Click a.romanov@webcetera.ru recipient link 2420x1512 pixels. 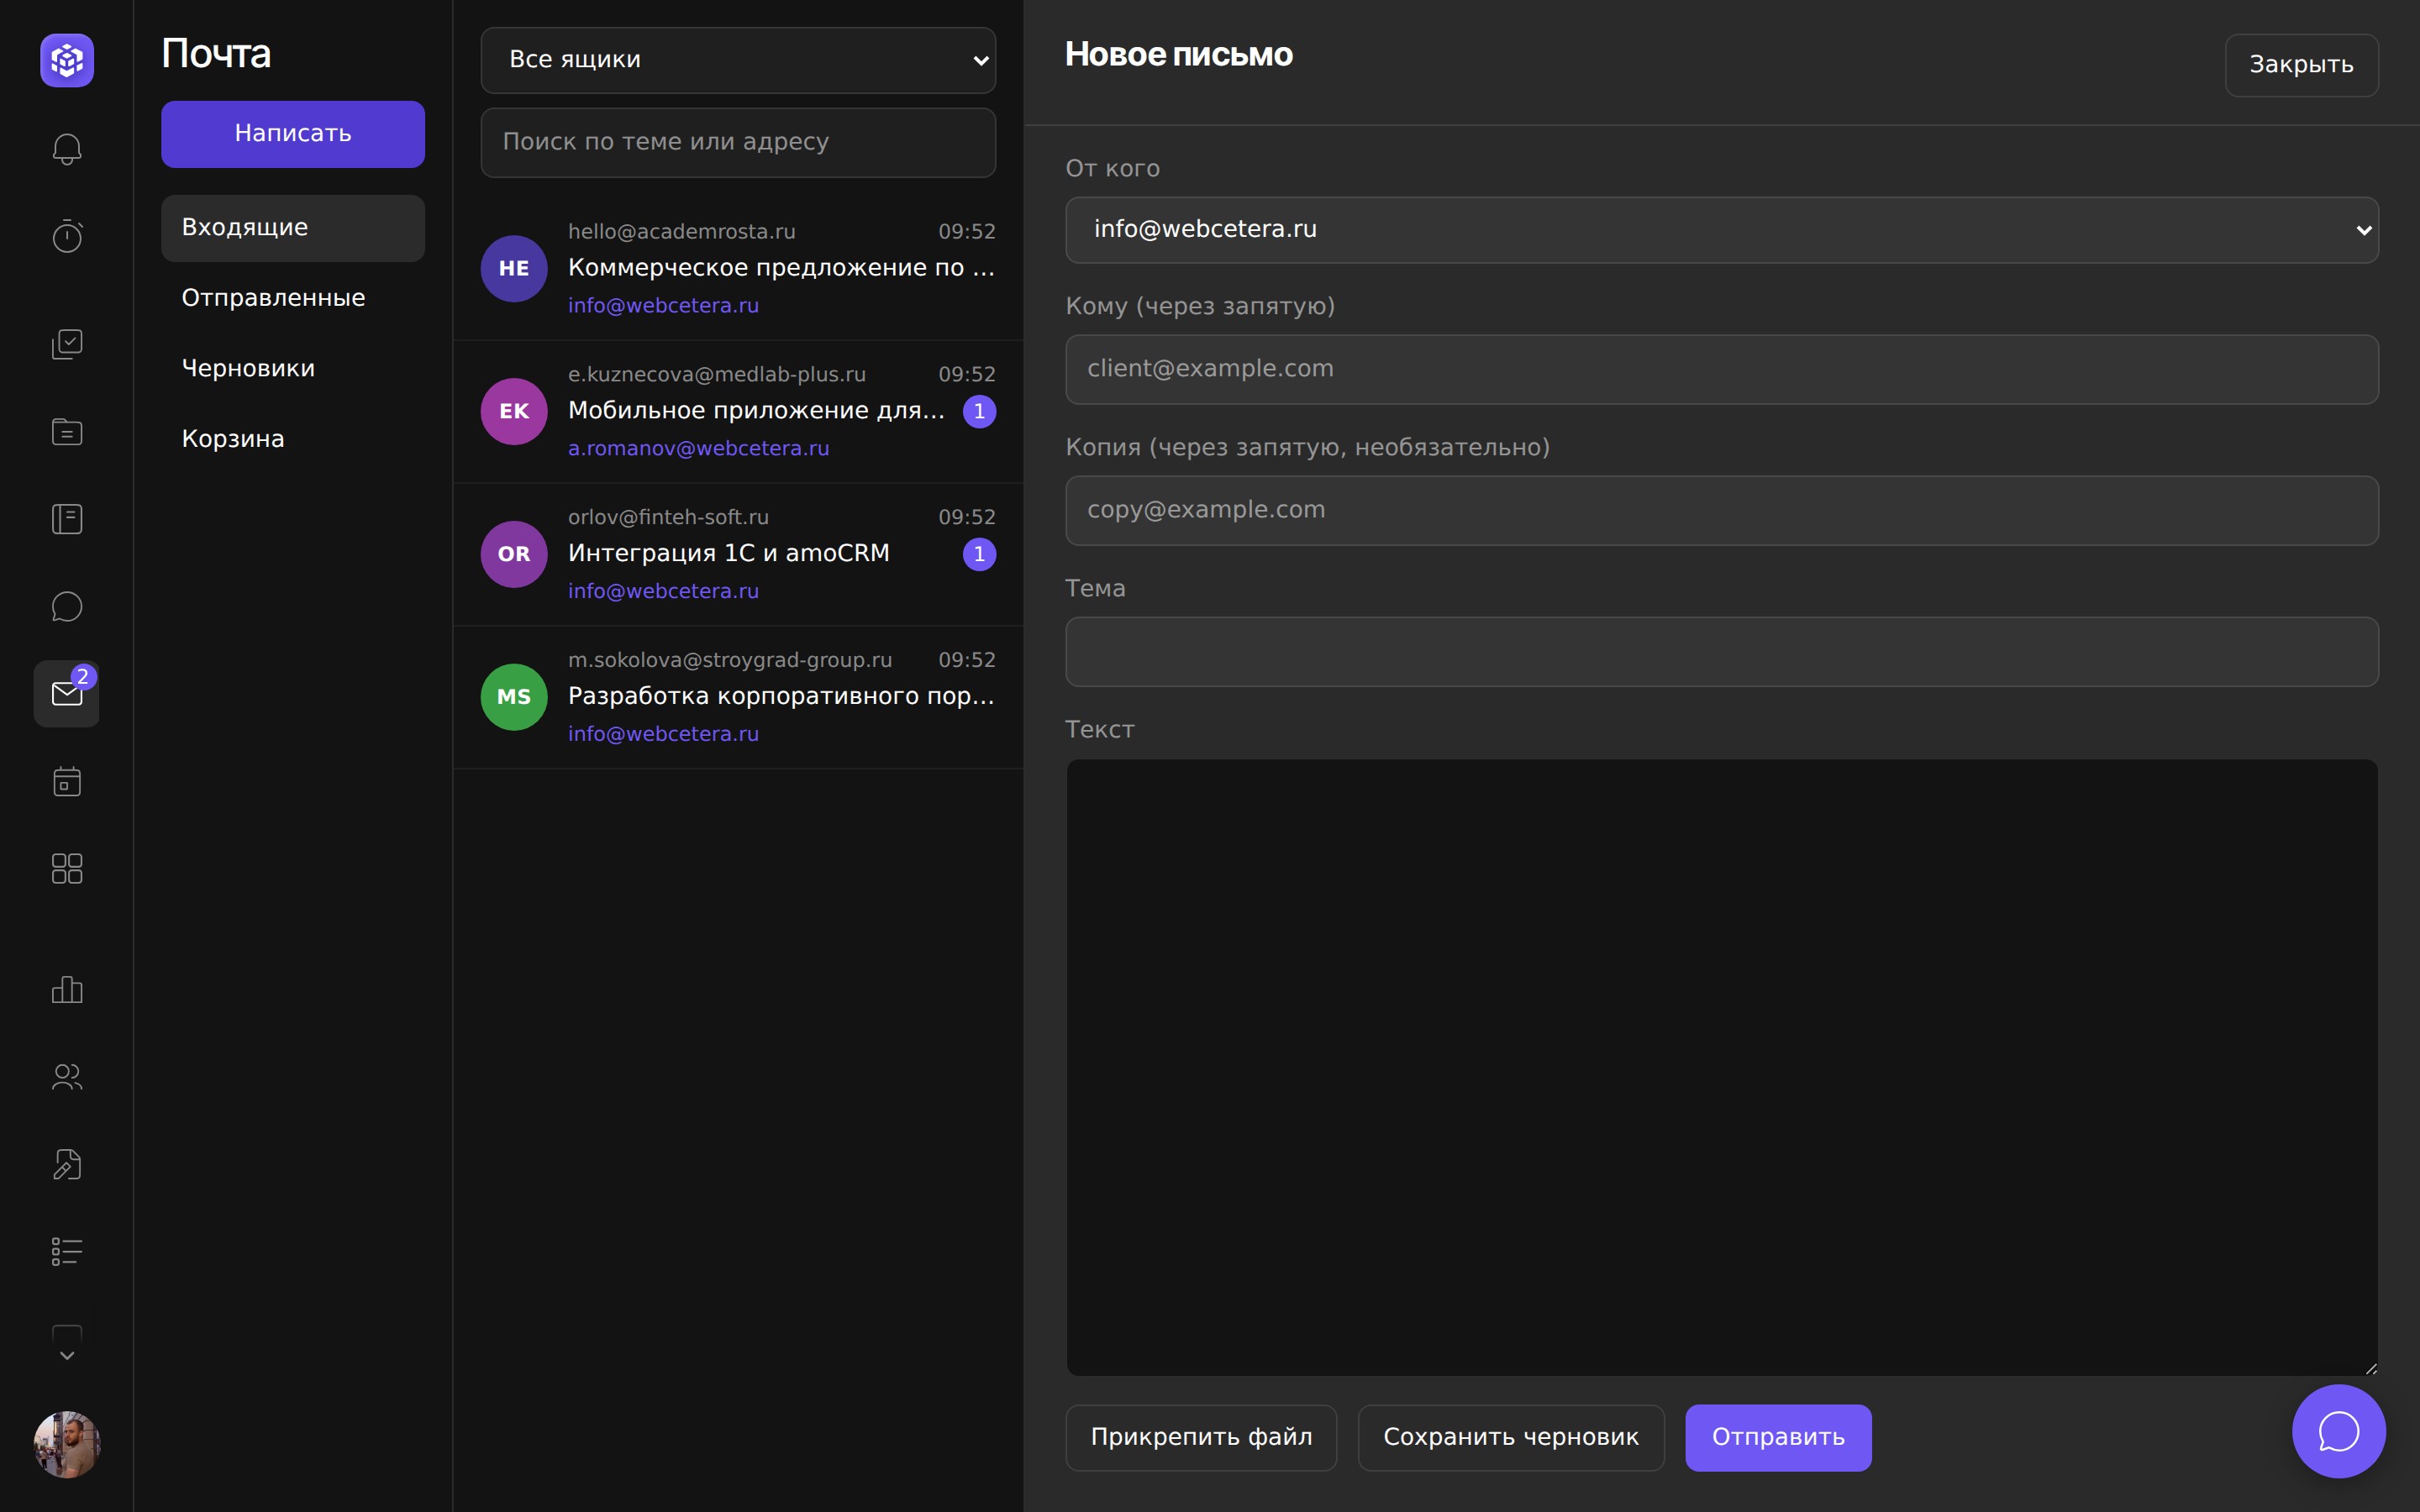pos(698,449)
